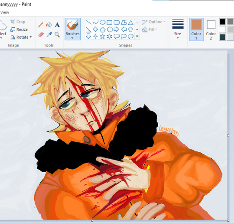Pick the light gray palette color
234x223 pixels.
(230, 30)
